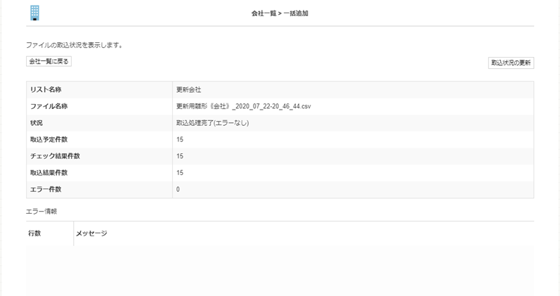Select the 取込結果件数 row label
Screen dimensions: 560x296
click(49, 173)
